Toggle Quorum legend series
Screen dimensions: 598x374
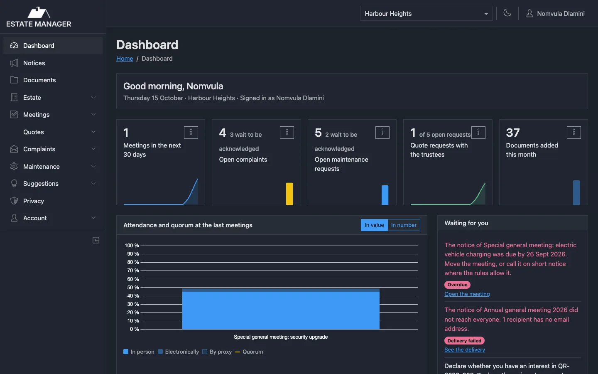pos(249,352)
